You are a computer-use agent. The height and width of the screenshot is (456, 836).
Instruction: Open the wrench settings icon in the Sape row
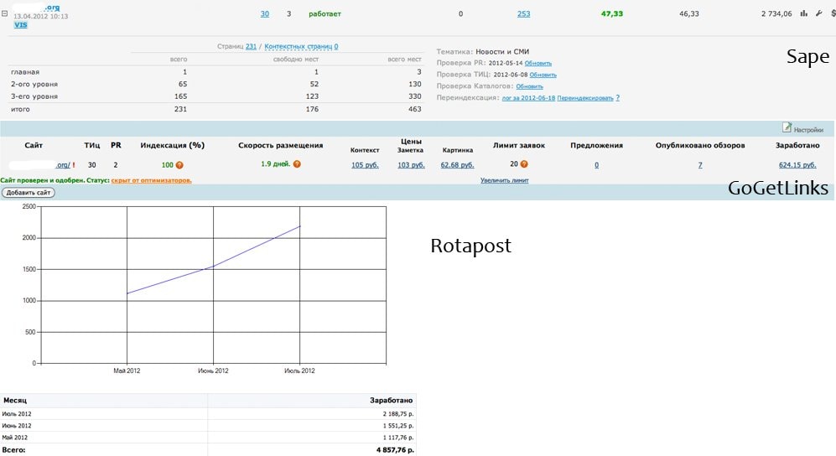[x=818, y=13]
